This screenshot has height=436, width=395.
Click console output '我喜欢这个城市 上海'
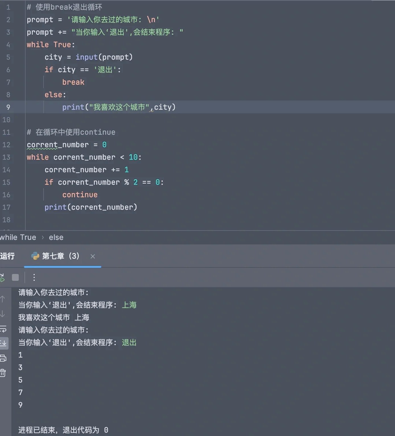(54, 317)
